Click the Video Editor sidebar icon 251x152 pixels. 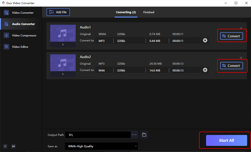tap(6, 47)
